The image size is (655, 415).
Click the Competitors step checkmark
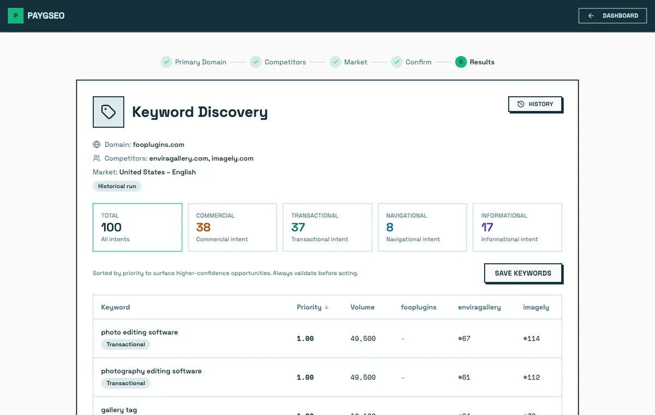[255, 62]
